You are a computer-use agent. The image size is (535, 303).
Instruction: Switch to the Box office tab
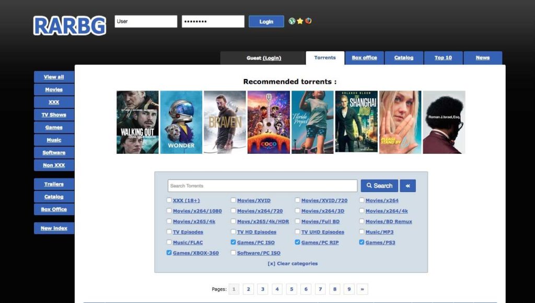pyautogui.click(x=364, y=58)
